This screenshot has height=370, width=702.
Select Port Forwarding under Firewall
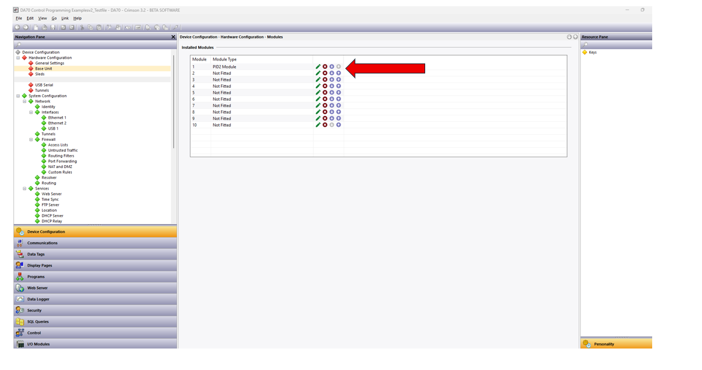(62, 161)
